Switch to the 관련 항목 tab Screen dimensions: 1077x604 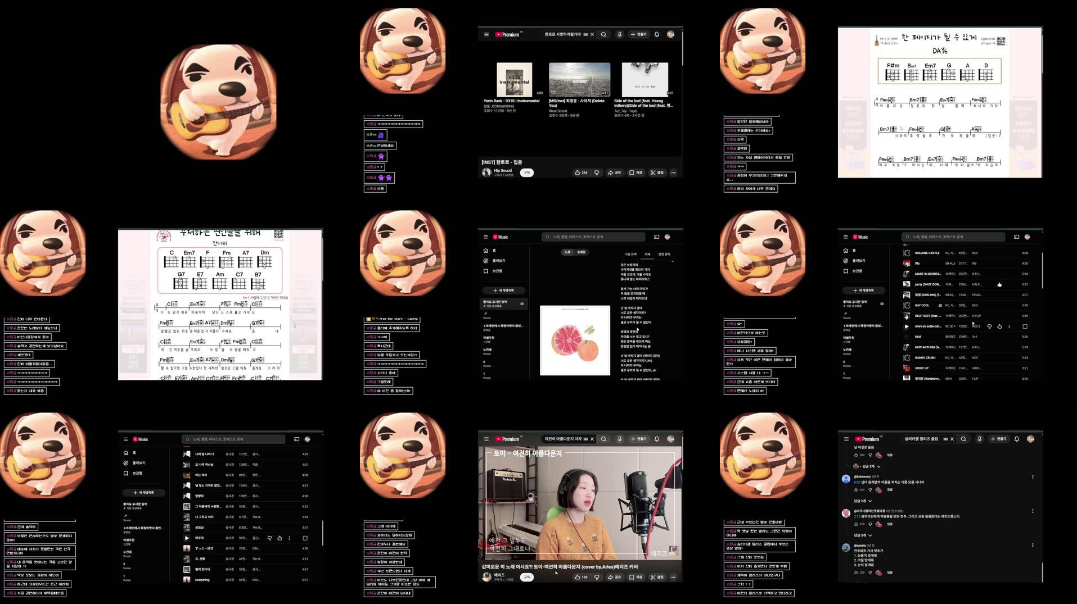pyautogui.click(x=665, y=254)
